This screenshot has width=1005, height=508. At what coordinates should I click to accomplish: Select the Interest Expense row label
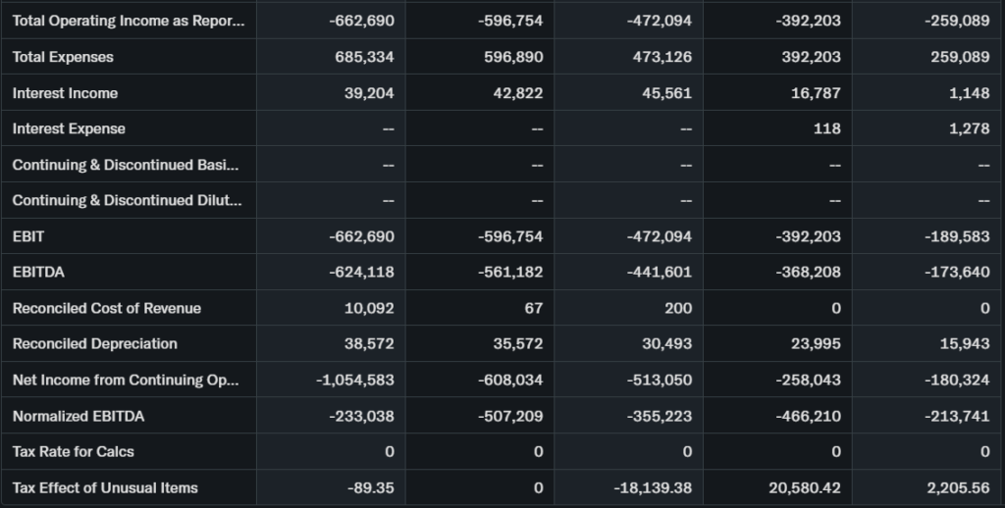(69, 128)
